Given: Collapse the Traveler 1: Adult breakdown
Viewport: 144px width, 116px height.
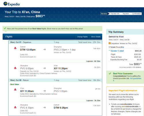Looking at the screenshot, I should (x=116, y=51).
